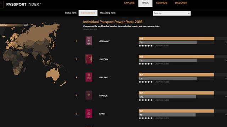
Task: Click Sweden's UNDP HDI dot indicator
Action: point(146,64)
